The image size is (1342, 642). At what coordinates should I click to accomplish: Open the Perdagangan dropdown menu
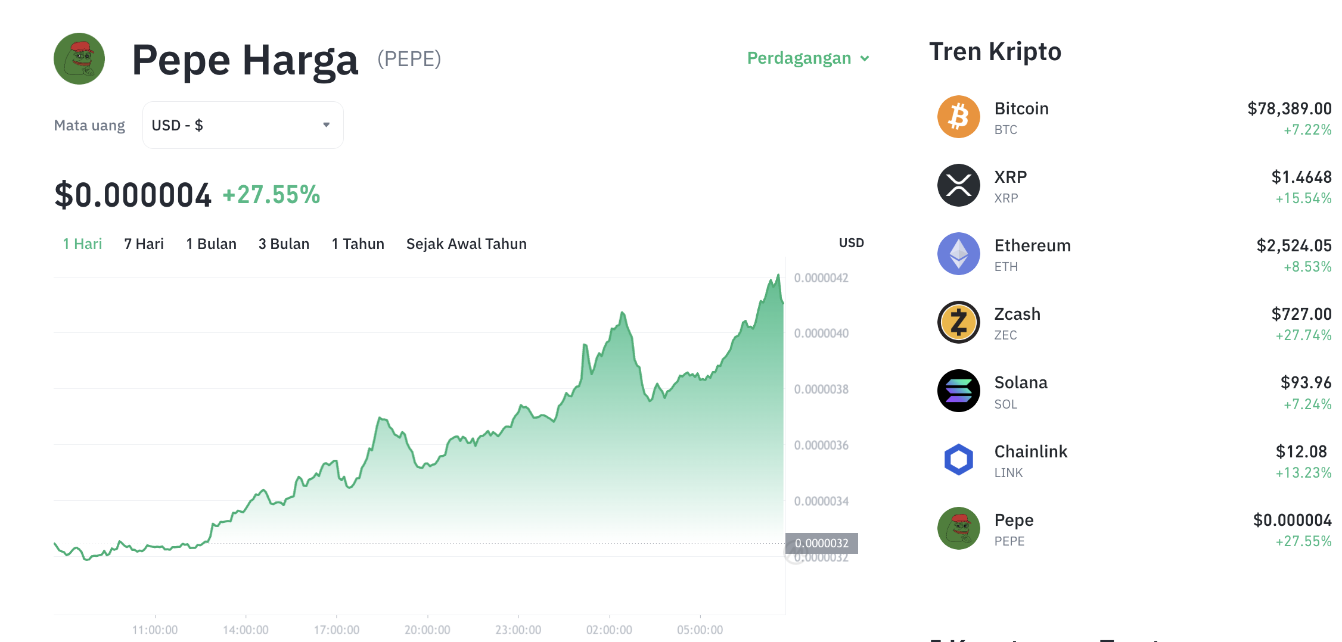[x=808, y=58]
